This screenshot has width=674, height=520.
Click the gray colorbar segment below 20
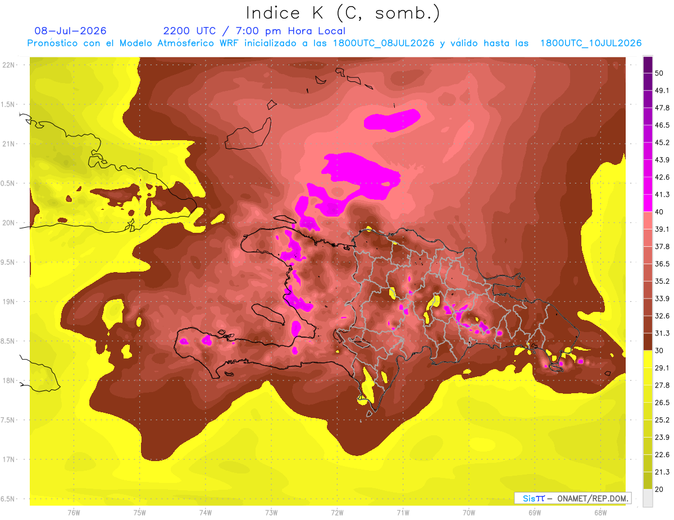(648, 498)
